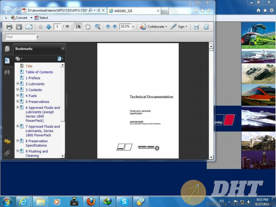Image resolution: width=276 pixels, height=207 pixels.
Task: Expand the 2 Lubricants bookmark
Action: click(x=18, y=83)
